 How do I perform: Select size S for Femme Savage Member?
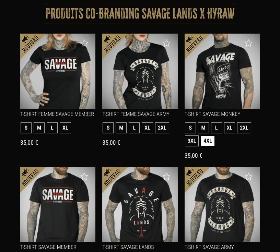[x=26, y=128]
